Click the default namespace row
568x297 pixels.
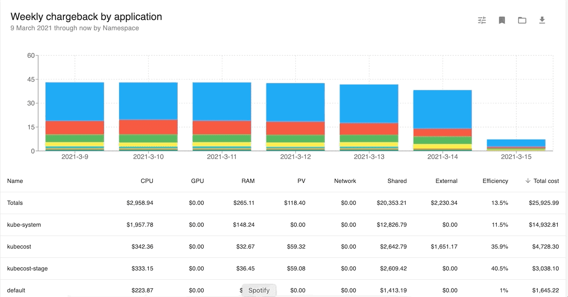tap(17, 290)
